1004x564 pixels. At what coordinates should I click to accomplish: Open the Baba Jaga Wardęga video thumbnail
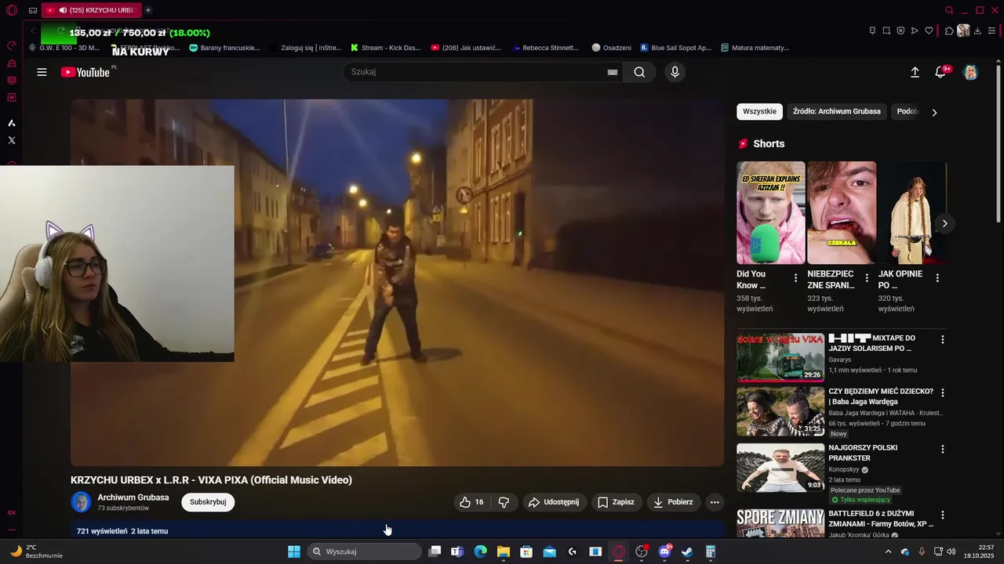coord(780,411)
